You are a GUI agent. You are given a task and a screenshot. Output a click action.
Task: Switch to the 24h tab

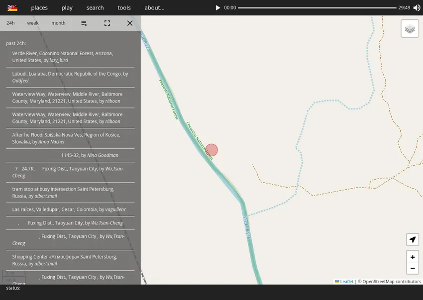click(x=10, y=23)
